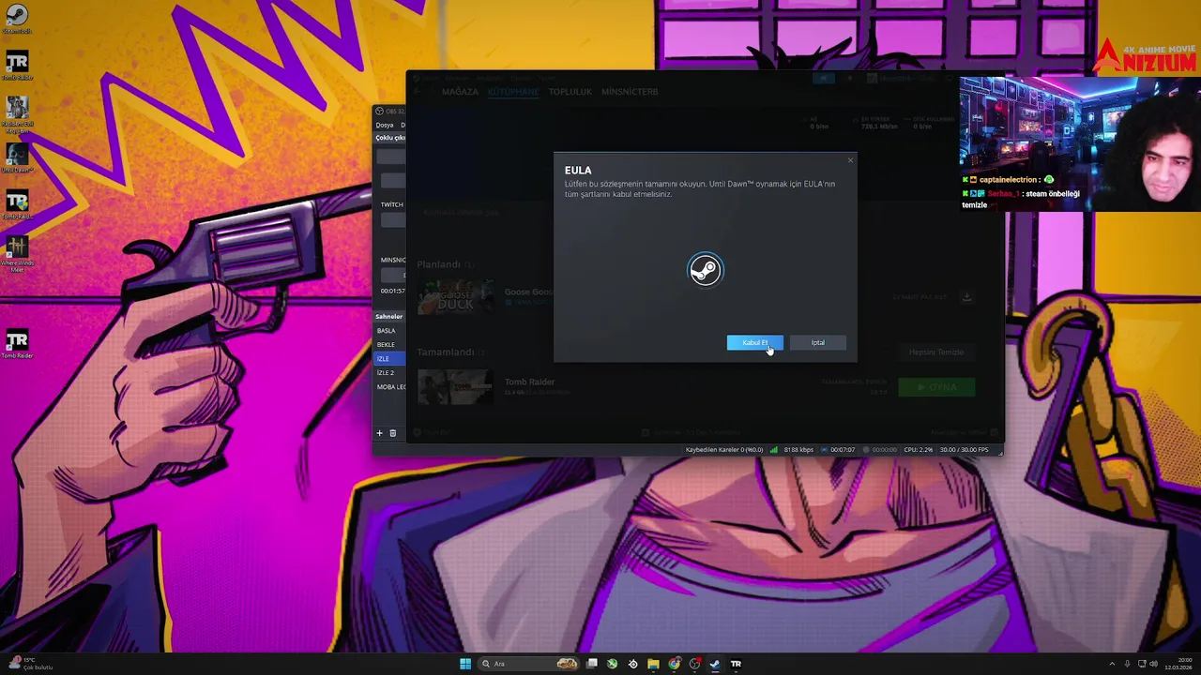Cancel the EULA dialog with İptal
This screenshot has width=1201, height=675.
(x=818, y=342)
